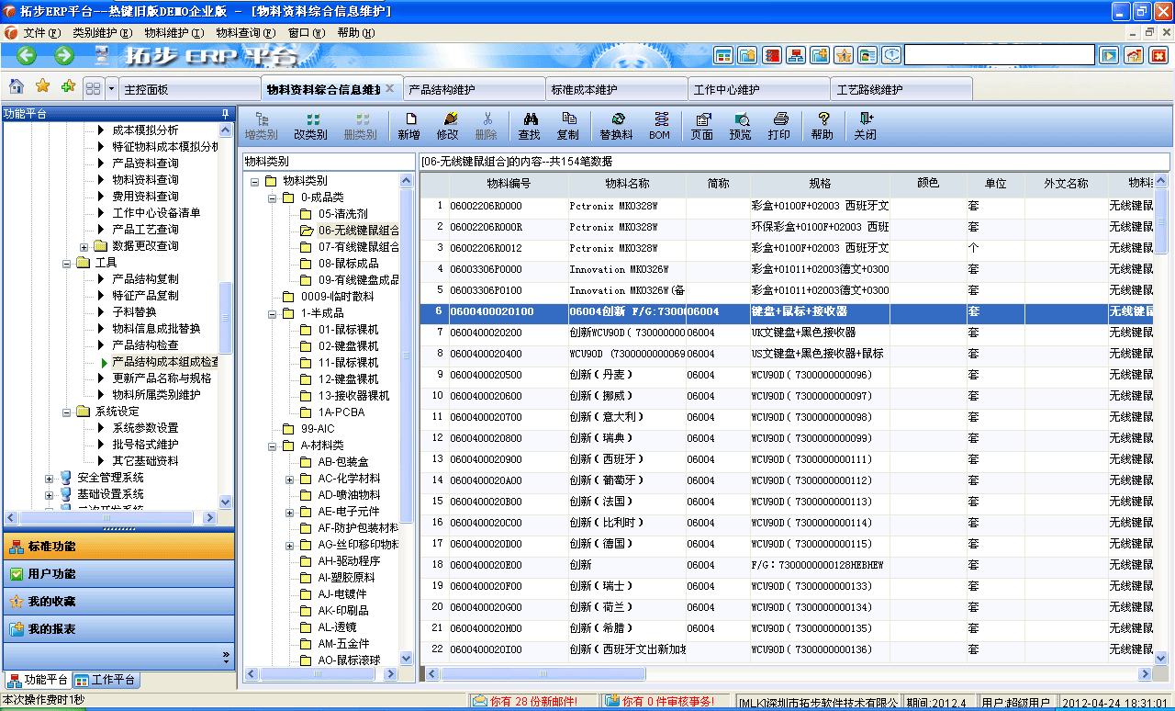Click the 新增 (New) toolbar icon
This screenshot has height=711, width=1175.
[408, 125]
